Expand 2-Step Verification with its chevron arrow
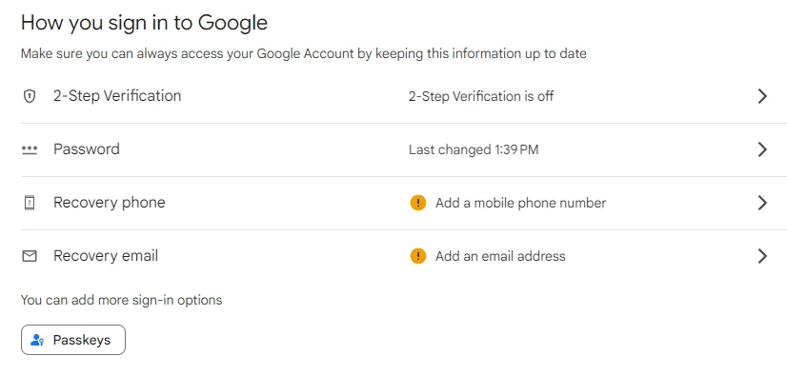This screenshot has width=787, height=375. (762, 96)
